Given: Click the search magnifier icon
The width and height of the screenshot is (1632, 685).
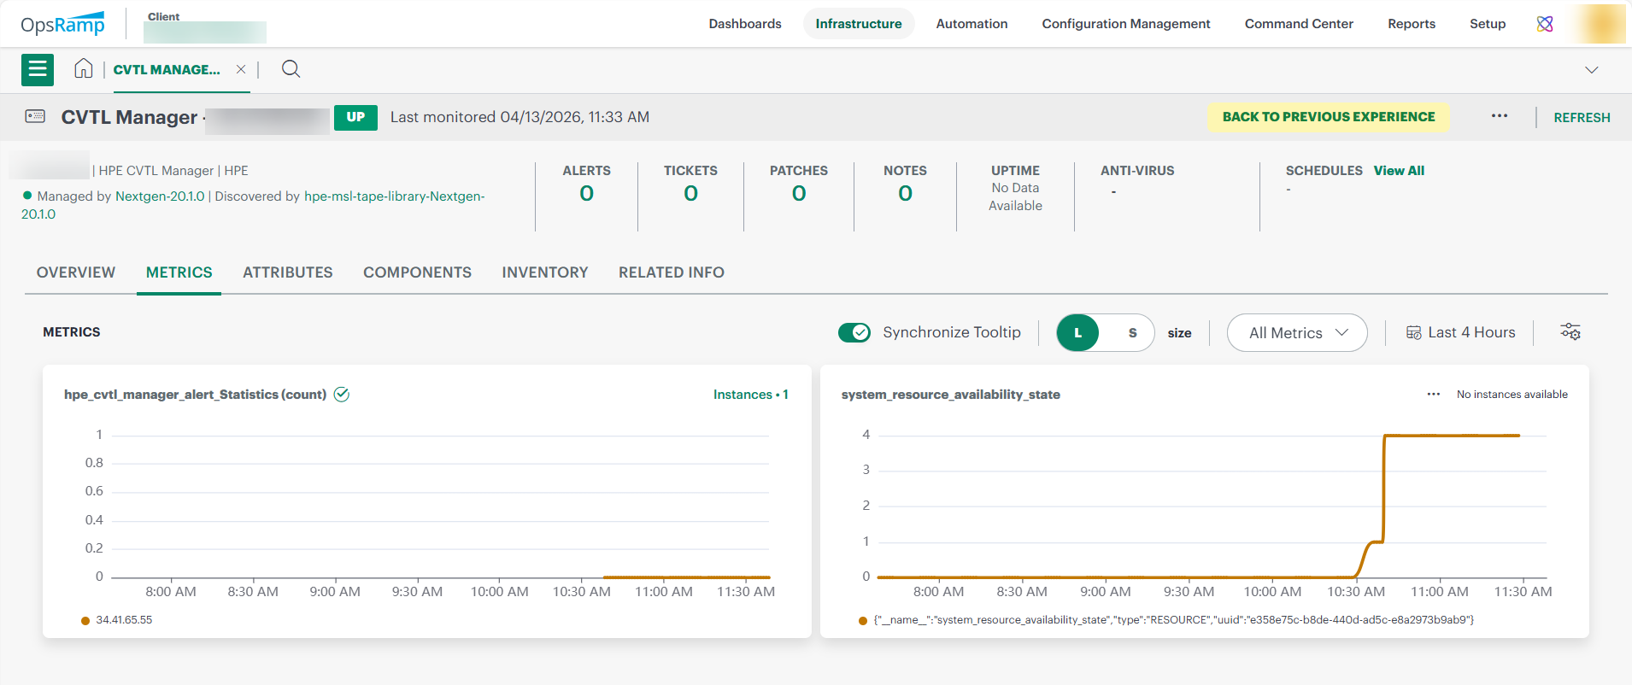Looking at the screenshot, I should (291, 69).
